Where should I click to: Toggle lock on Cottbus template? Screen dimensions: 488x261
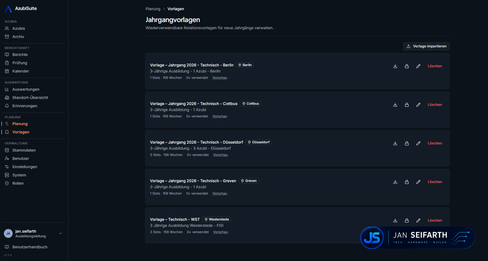407,105
